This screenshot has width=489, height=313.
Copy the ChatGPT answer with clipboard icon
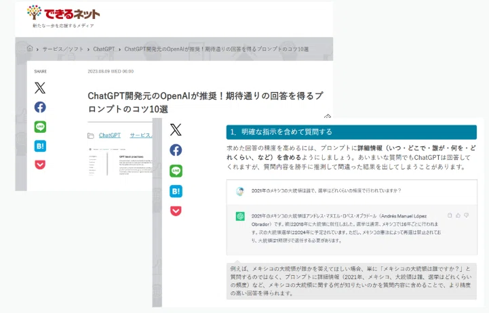(x=450, y=215)
